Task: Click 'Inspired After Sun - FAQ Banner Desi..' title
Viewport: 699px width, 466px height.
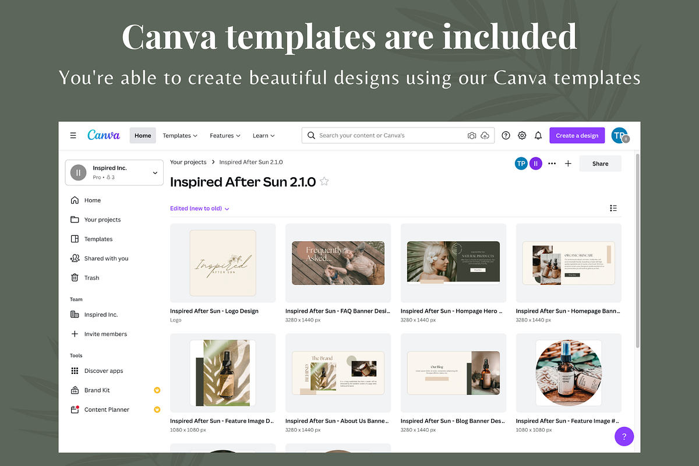Action: (338, 311)
